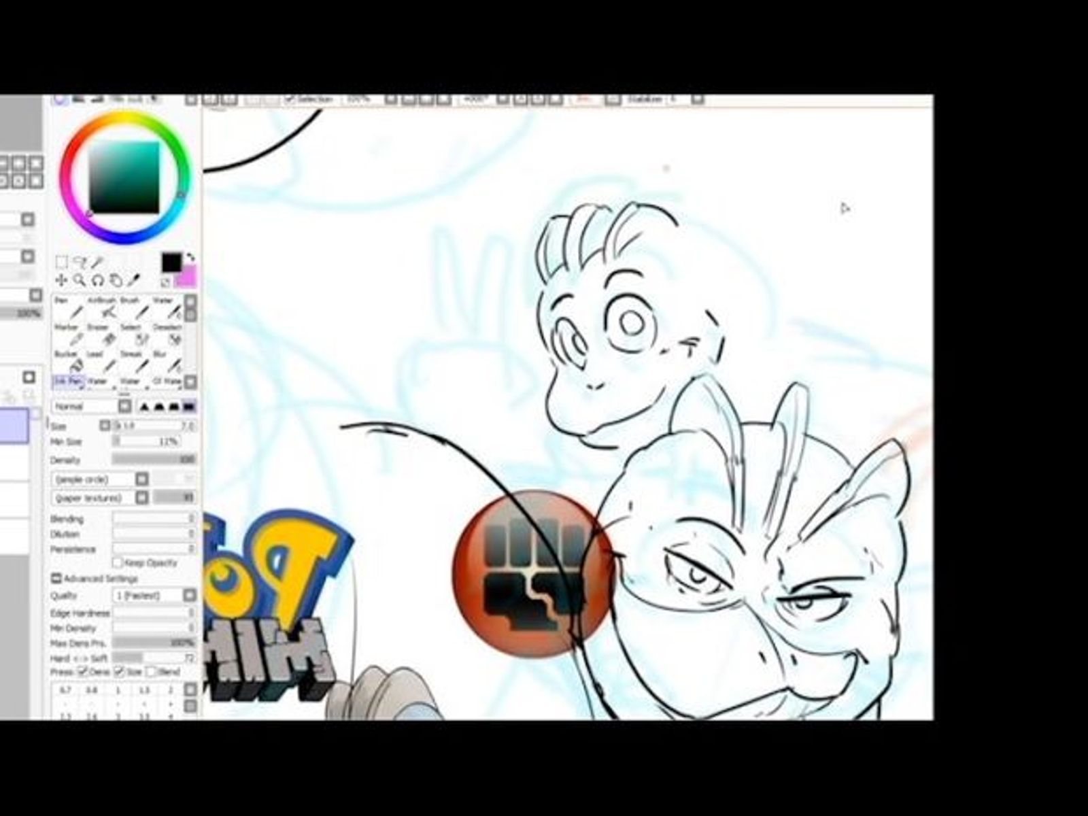Activate the Eraser tool
Image resolution: width=1088 pixels, height=816 pixels.
tap(101, 336)
